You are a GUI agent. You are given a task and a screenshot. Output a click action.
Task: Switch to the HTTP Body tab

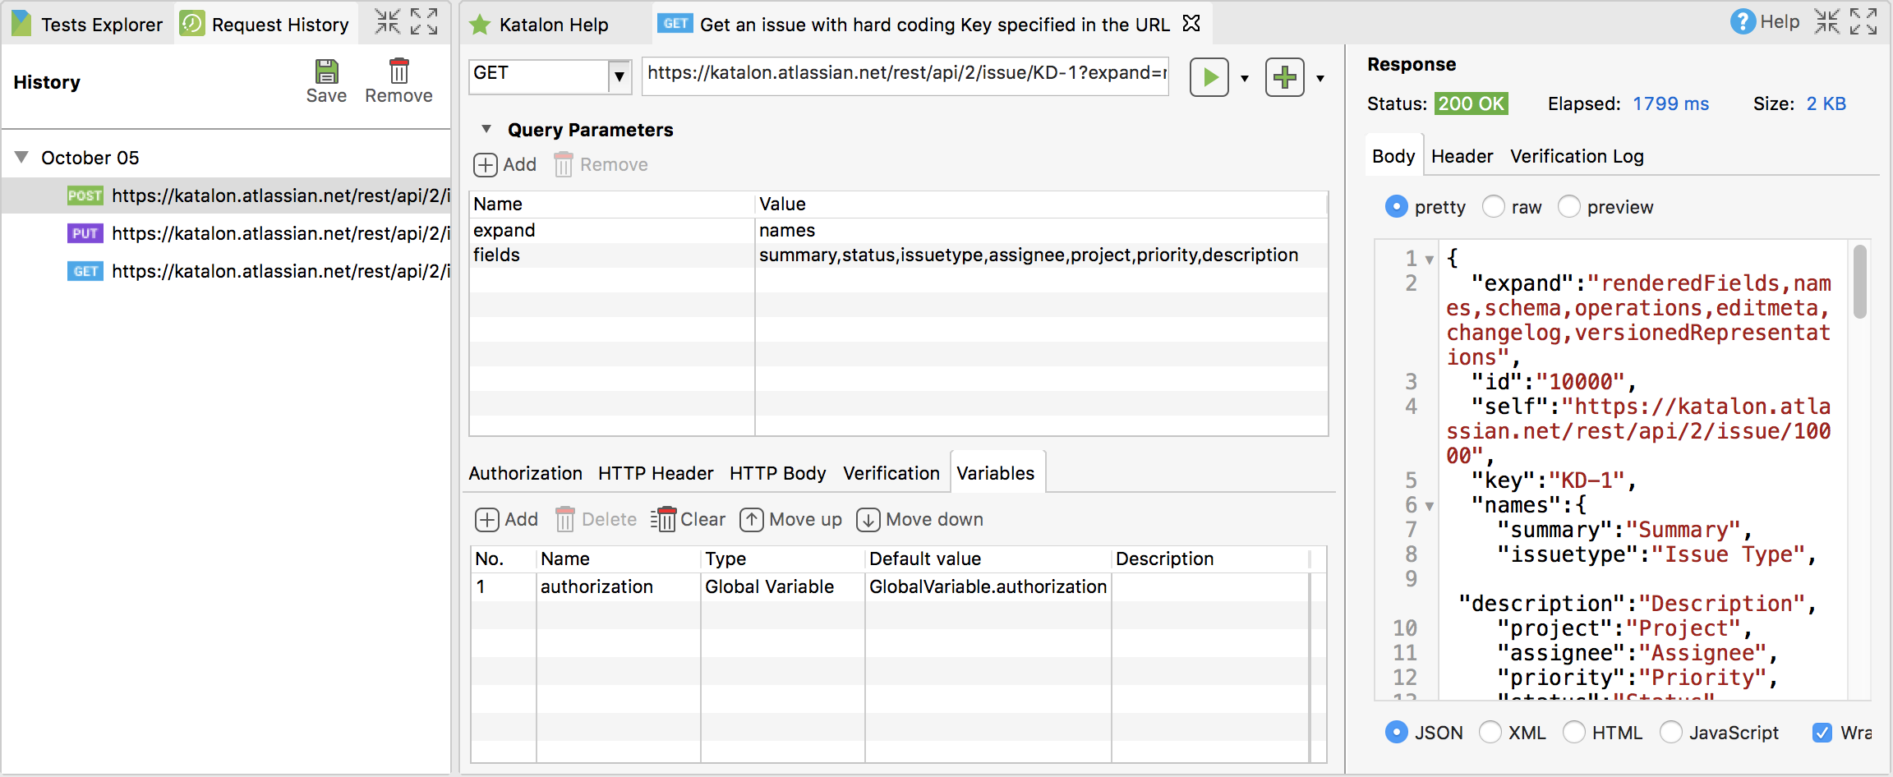(777, 473)
